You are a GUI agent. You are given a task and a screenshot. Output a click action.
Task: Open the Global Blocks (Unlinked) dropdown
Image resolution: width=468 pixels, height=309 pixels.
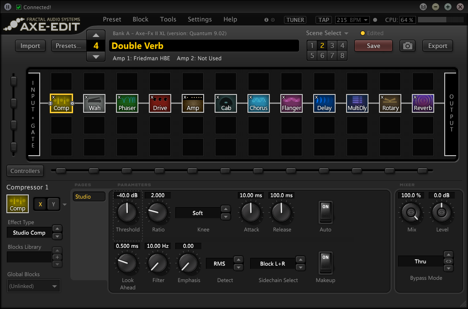[x=33, y=286]
